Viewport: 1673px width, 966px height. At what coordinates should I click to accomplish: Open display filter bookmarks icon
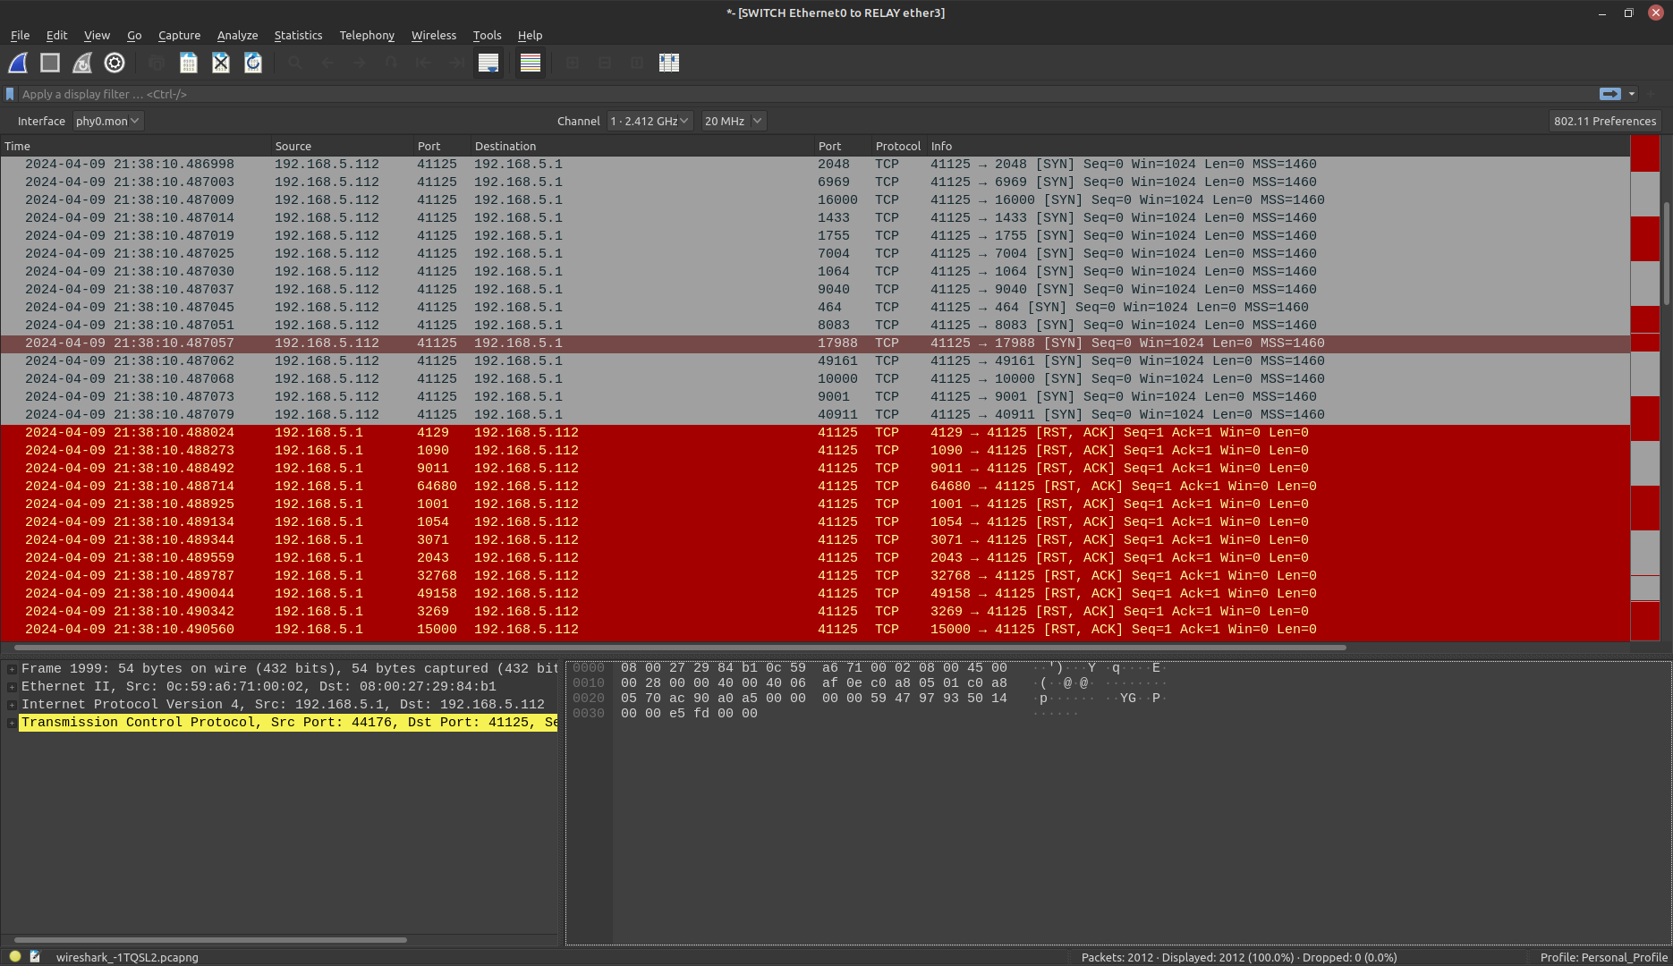[x=10, y=94]
